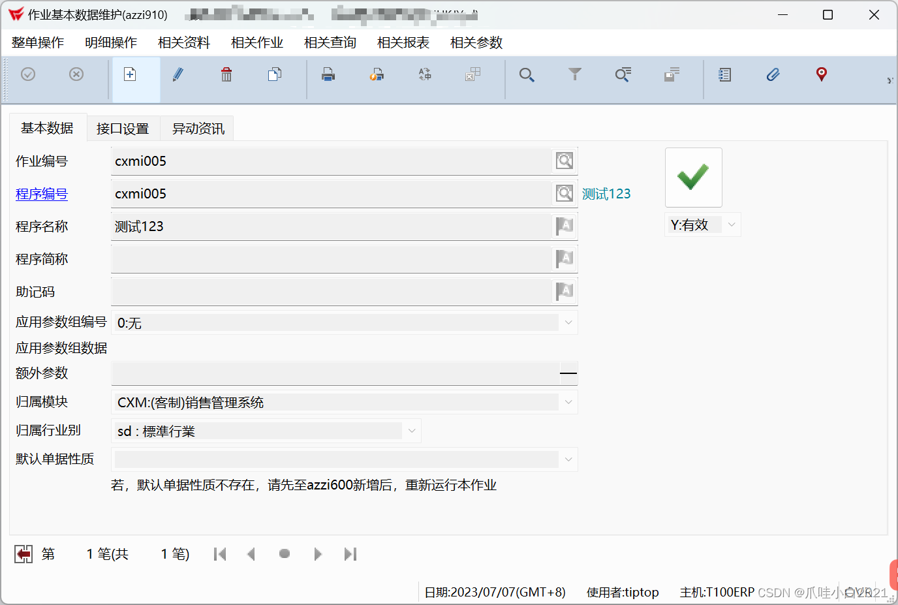Expand the 应用参数组编号 dropdown
898x605 pixels.
pyautogui.click(x=568, y=322)
